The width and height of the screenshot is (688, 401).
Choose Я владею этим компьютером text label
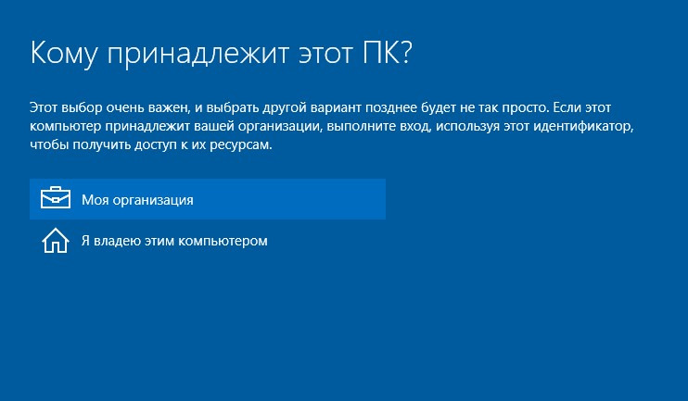click(174, 241)
